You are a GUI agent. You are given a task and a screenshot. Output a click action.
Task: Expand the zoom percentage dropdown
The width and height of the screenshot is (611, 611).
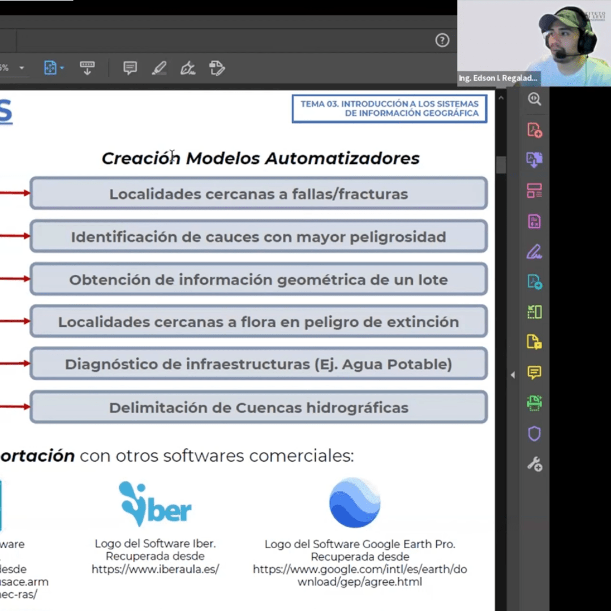(x=21, y=68)
